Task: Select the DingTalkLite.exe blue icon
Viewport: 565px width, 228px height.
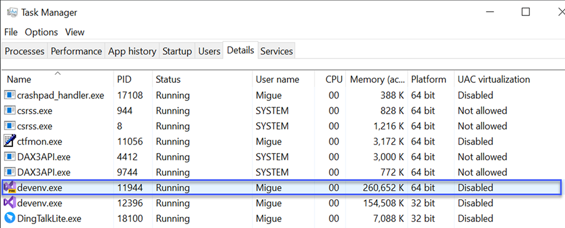Action: (x=10, y=218)
